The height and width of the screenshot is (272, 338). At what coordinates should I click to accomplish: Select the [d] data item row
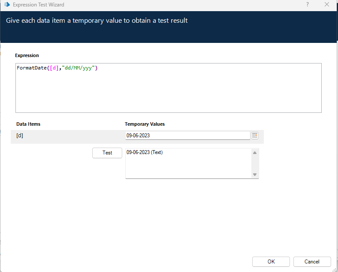click(64, 136)
